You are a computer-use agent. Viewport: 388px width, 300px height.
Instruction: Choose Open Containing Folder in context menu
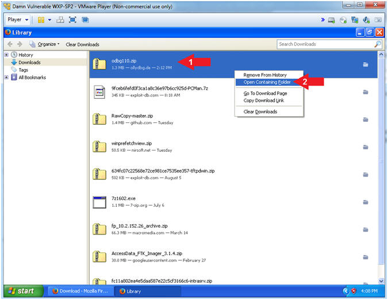click(x=269, y=82)
